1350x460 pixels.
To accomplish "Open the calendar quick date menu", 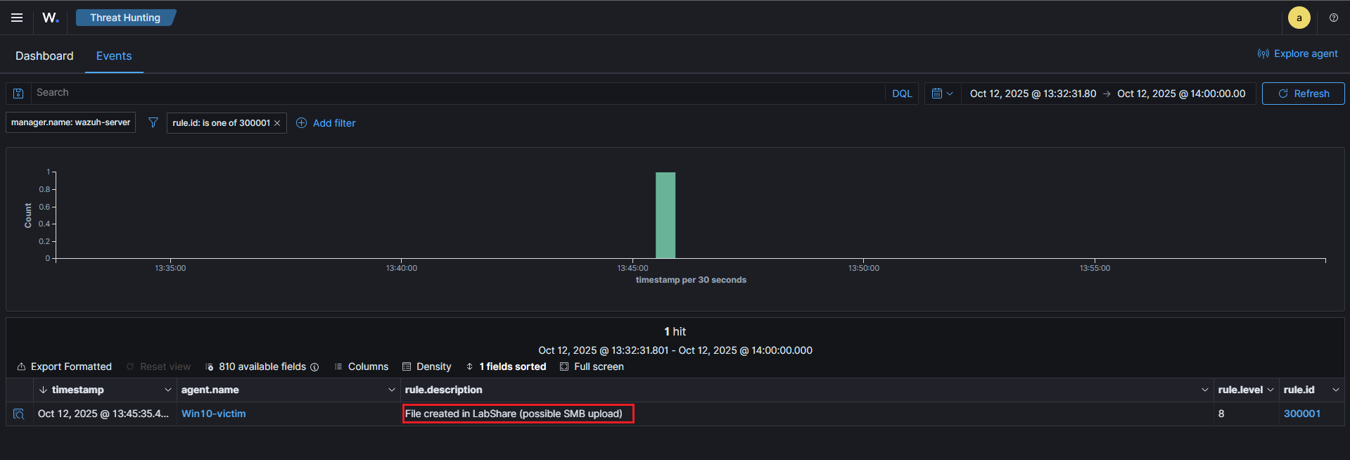I will 941,94.
